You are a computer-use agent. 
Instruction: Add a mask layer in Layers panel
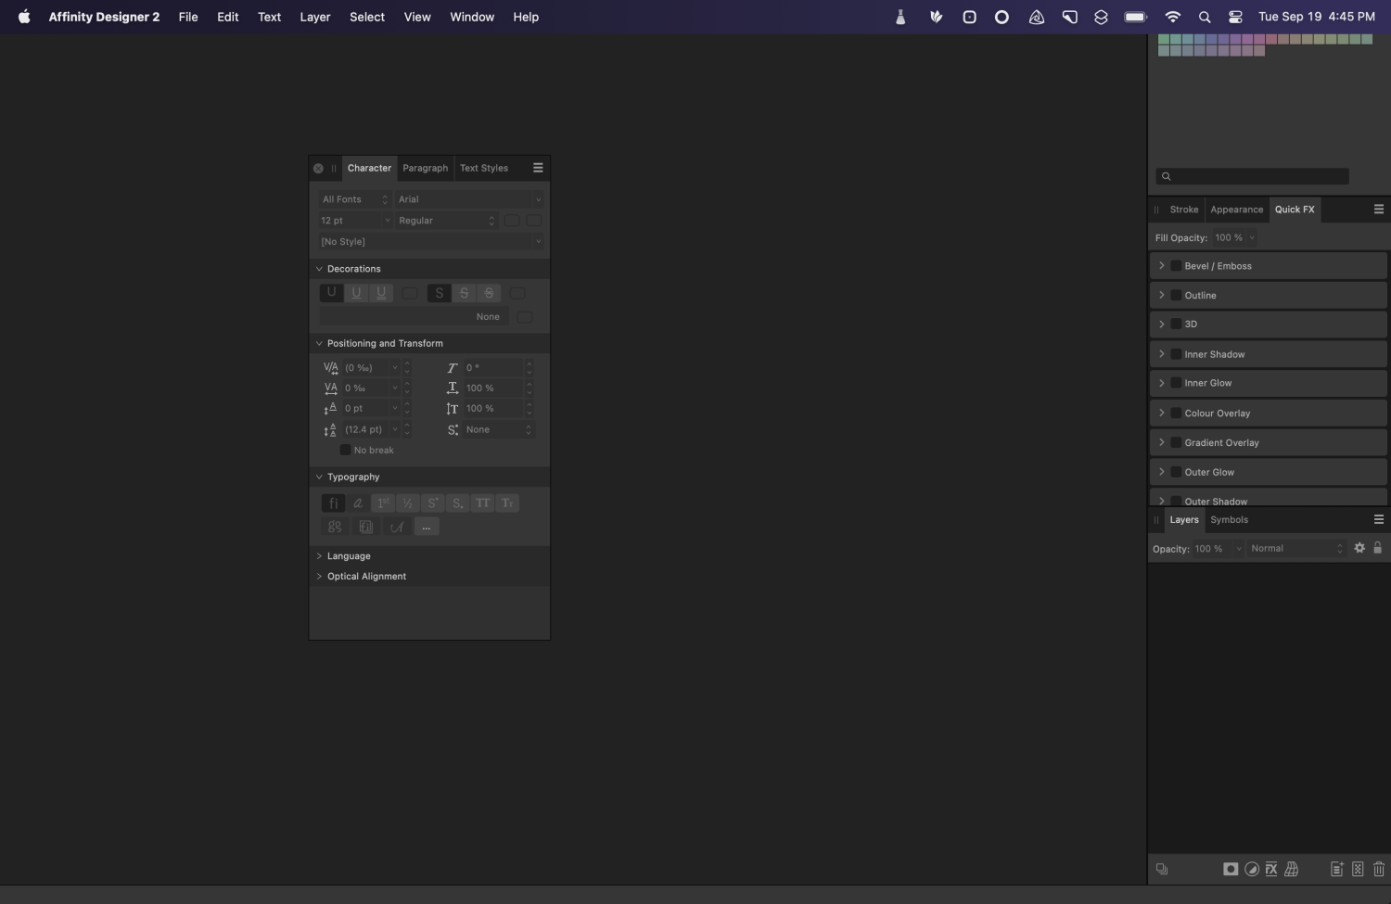[x=1231, y=869]
